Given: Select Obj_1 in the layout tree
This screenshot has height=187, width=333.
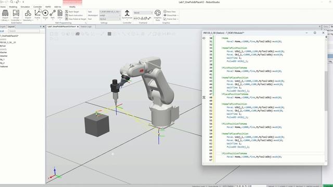Looking at the screenshot, I should [2, 60].
